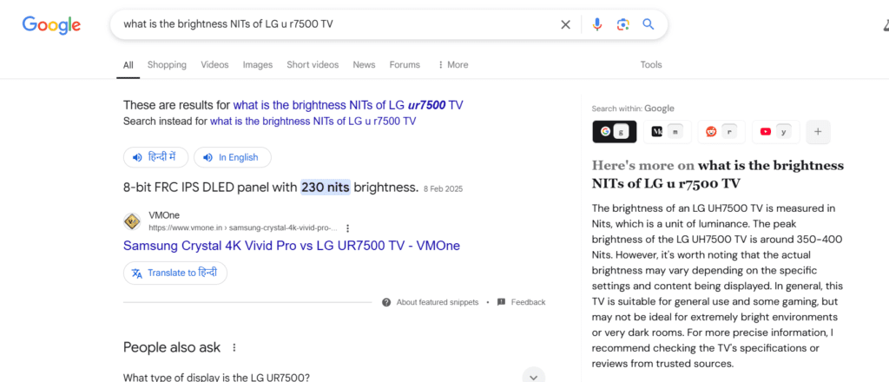Screen dimensions: 889x382
Task: Click Translate to Hindi button
Action: coord(175,273)
